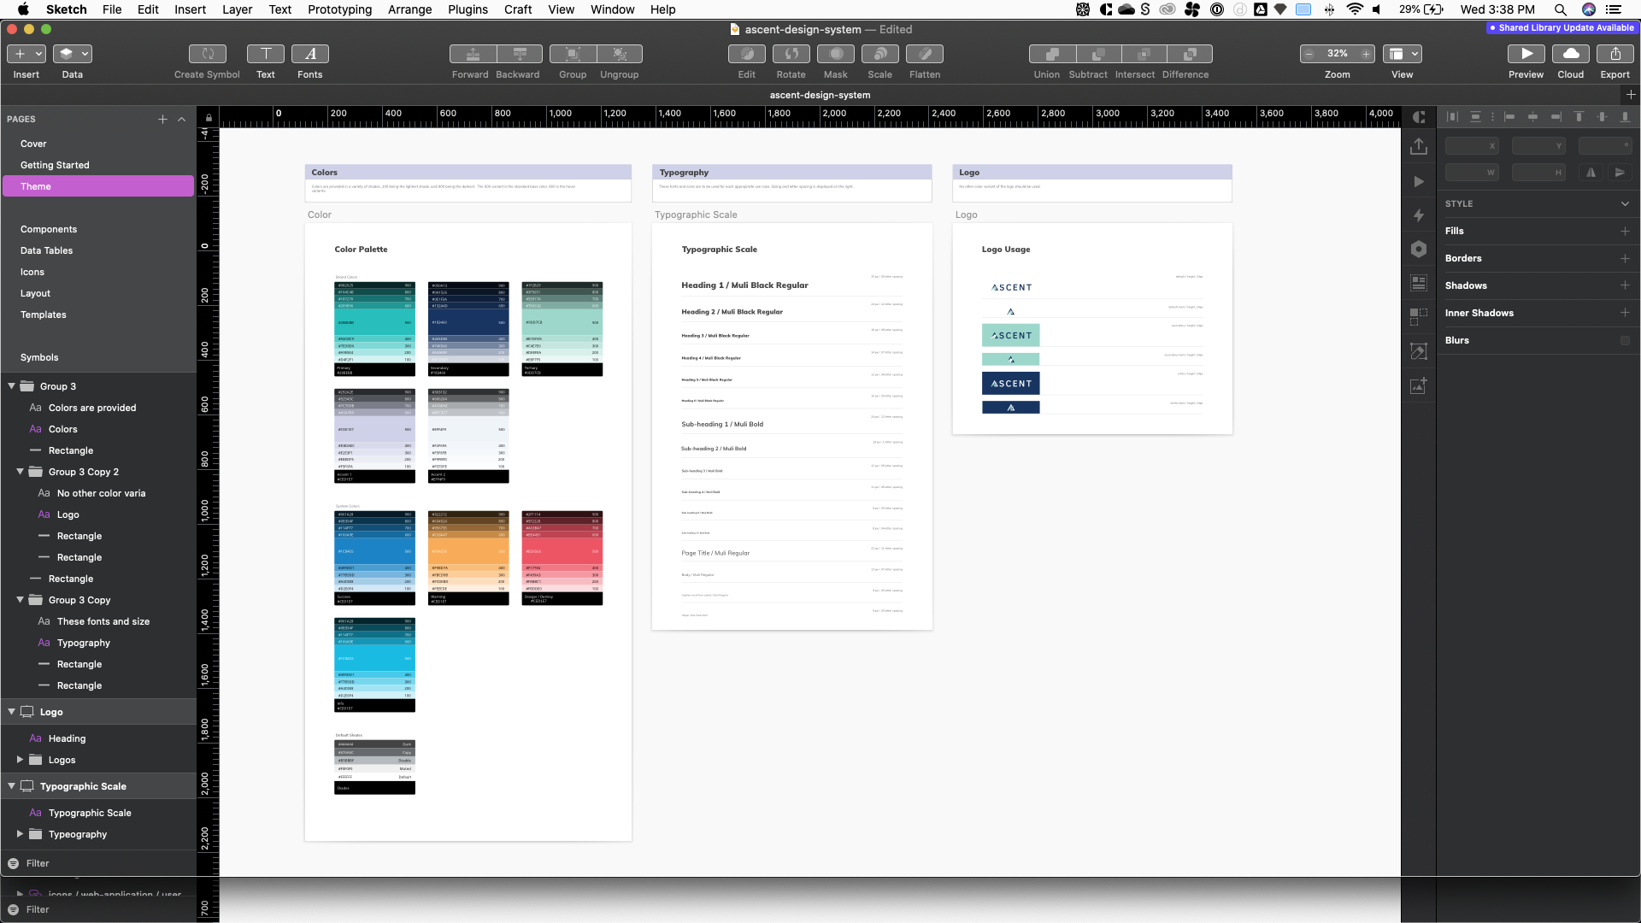Open the Preview play button in toolbar
Image resolution: width=1641 pixels, height=923 pixels.
pyautogui.click(x=1526, y=54)
